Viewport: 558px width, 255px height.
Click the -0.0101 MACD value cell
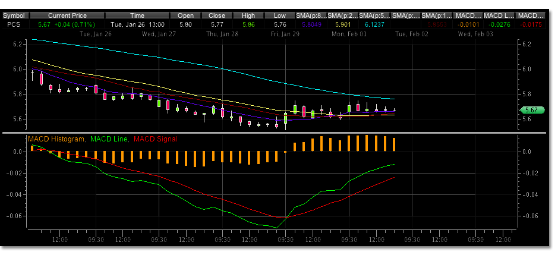tap(466, 24)
